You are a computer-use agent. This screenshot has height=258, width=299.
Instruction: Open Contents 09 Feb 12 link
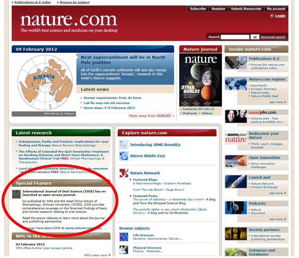pos(198,109)
